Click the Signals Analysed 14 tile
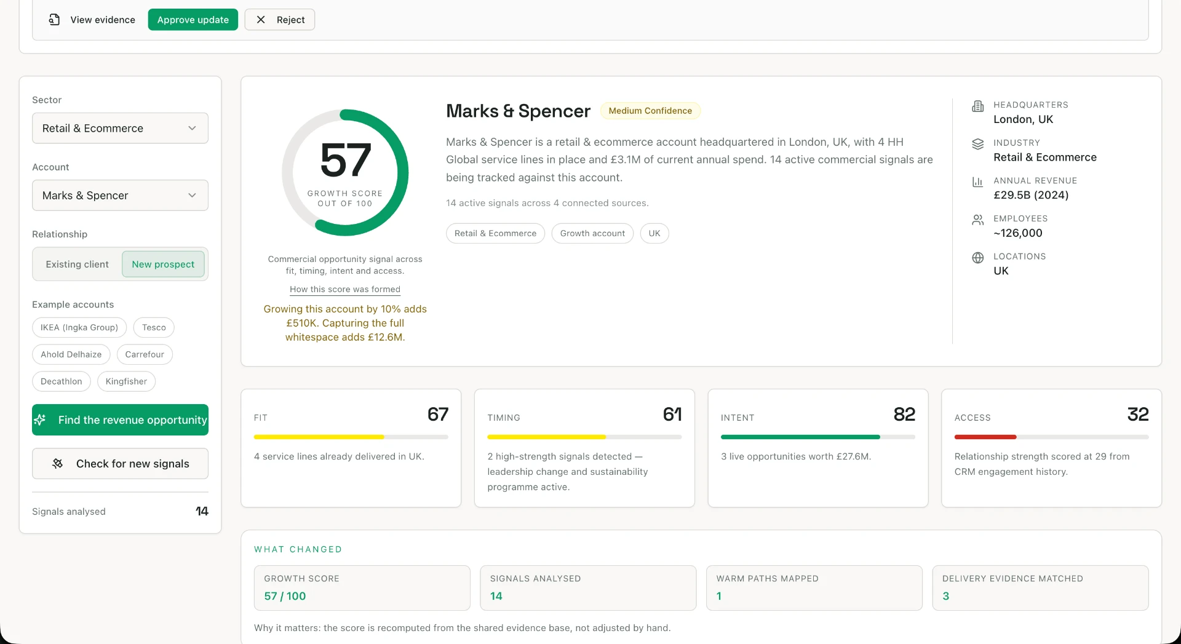The width and height of the screenshot is (1181, 644). (588, 588)
